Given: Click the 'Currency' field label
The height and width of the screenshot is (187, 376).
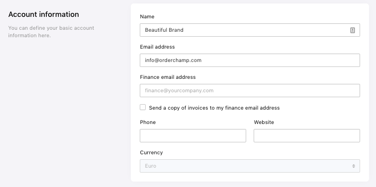Looking at the screenshot, I should (x=151, y=152).
